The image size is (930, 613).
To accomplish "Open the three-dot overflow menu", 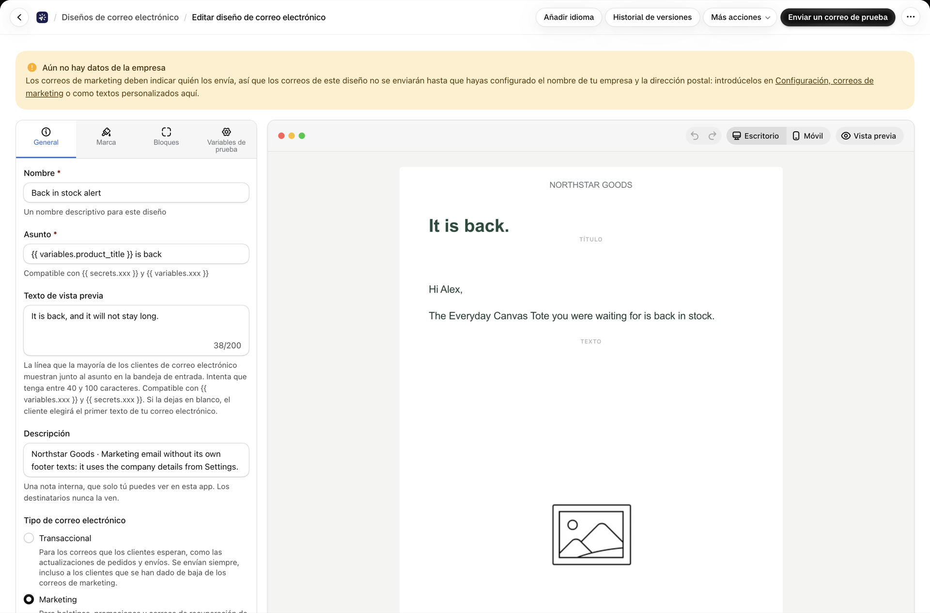I will click(911, 17).
